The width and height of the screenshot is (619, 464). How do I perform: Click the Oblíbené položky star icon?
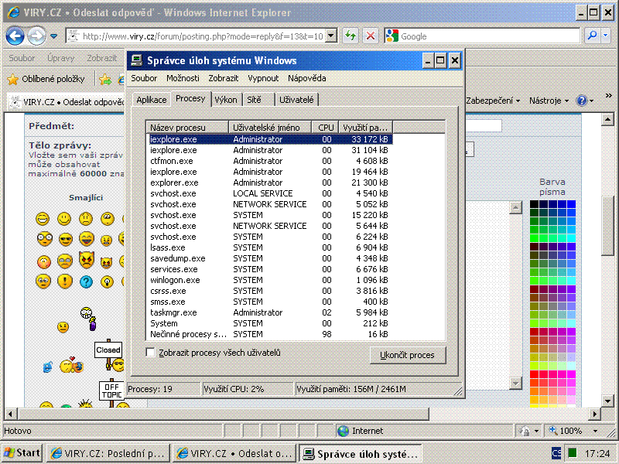12,80
